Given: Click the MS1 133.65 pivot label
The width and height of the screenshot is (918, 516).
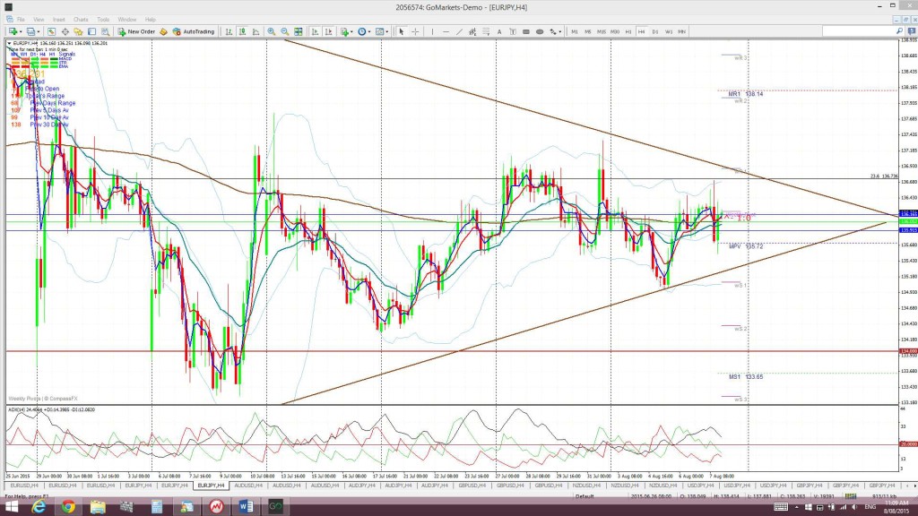Looking at the screenshot, I should point(745,377).
